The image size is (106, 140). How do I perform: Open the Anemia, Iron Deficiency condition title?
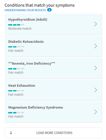pyautogui.click(x=32, y=64)
